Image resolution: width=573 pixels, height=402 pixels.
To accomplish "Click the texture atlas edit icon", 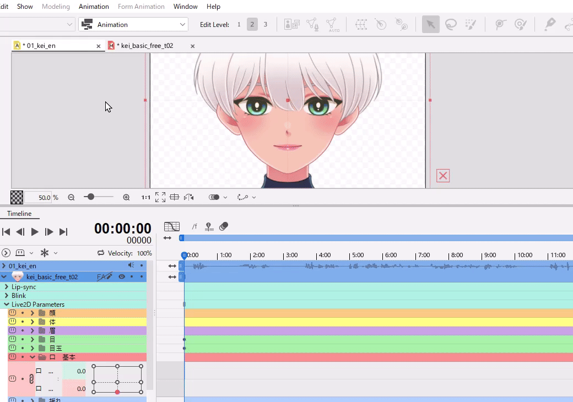I will tap(291, 24).
